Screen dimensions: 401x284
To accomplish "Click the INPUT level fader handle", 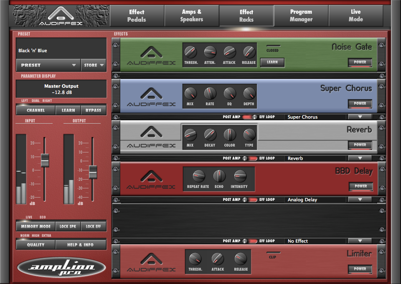I will pyautogui.click(x=45, y=160).
